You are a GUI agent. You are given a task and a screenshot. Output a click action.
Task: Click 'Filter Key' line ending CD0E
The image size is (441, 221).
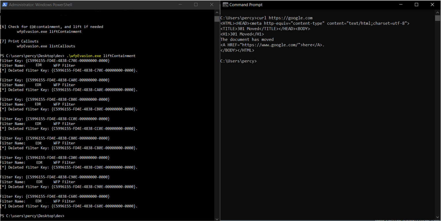[x=55, y=158]
